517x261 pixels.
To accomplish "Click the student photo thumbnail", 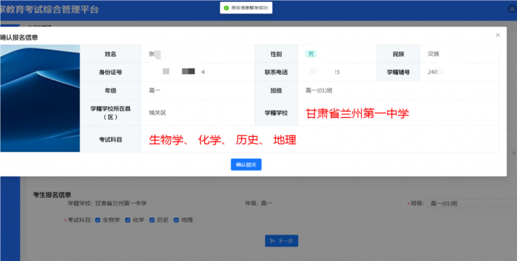I will pyautogui.click(x=40, y=98).
